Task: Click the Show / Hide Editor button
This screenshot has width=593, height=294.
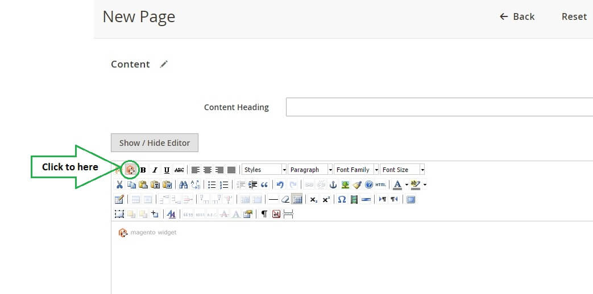Action: 154,143
